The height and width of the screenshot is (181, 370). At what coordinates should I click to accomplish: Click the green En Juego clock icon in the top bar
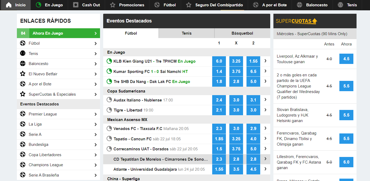pos(39,5)
